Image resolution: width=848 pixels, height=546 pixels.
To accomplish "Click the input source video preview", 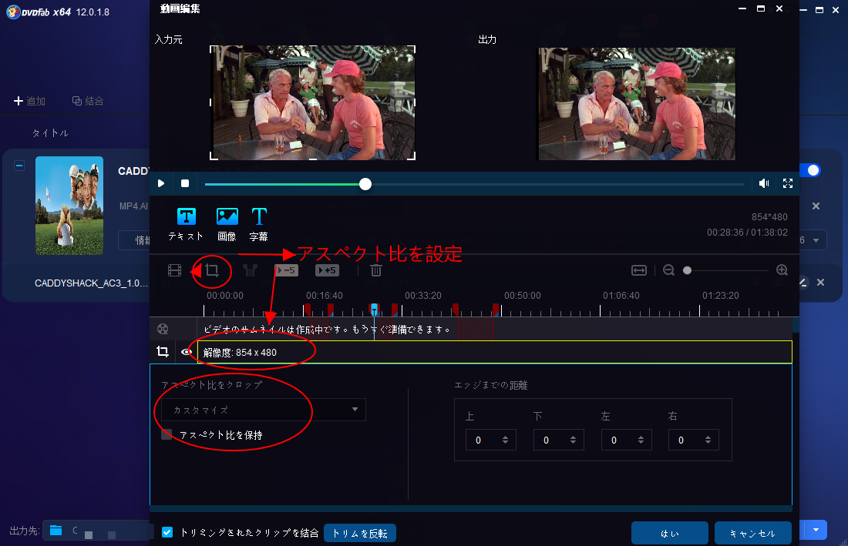I will pos(312,102).
